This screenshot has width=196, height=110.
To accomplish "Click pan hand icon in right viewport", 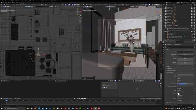I will (x=160, y=18).
